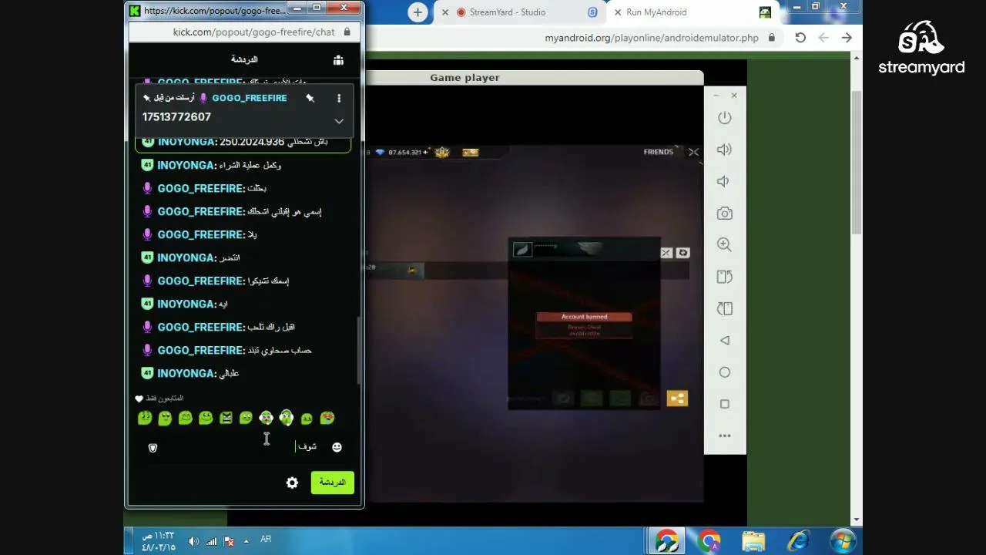Click the rank badge icon beside diamonds
Screen dimensions: 986x555
point(442,153)
